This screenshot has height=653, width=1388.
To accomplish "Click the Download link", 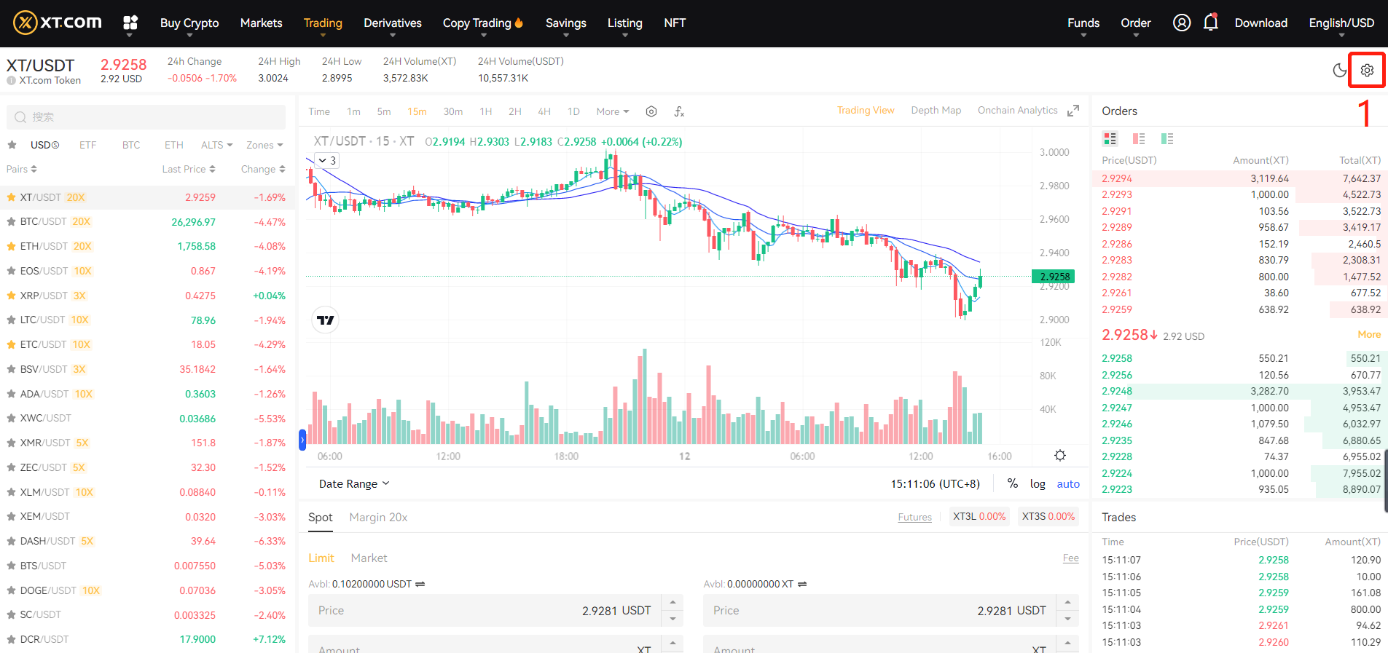I will (x=1261, y=23).
